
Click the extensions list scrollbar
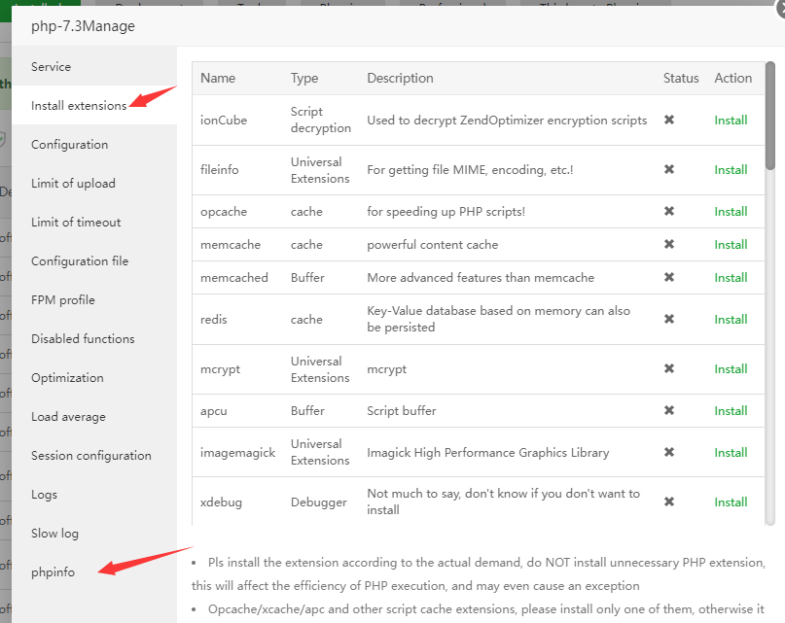pyautogui.click(x=770, y=117)
